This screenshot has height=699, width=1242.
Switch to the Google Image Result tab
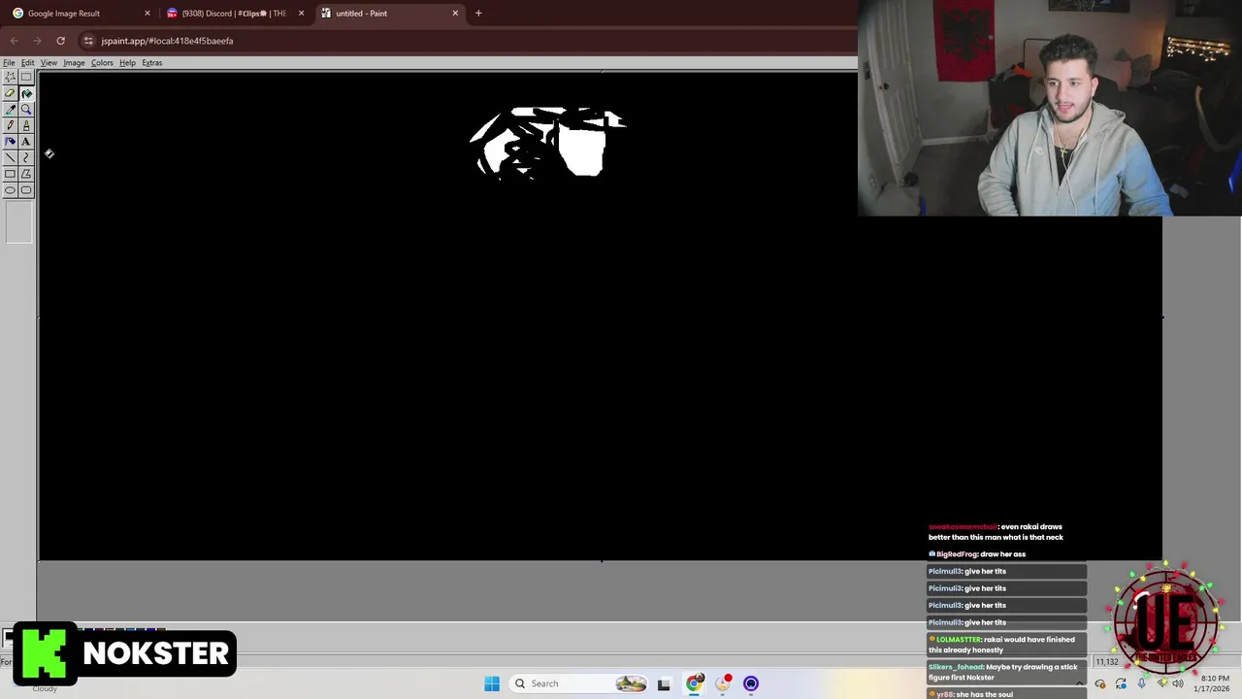coord(80,14)
